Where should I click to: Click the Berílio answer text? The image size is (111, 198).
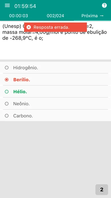22,80
